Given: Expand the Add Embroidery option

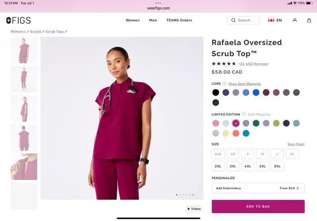Looking at the screenshot, I should click(258, 188).
